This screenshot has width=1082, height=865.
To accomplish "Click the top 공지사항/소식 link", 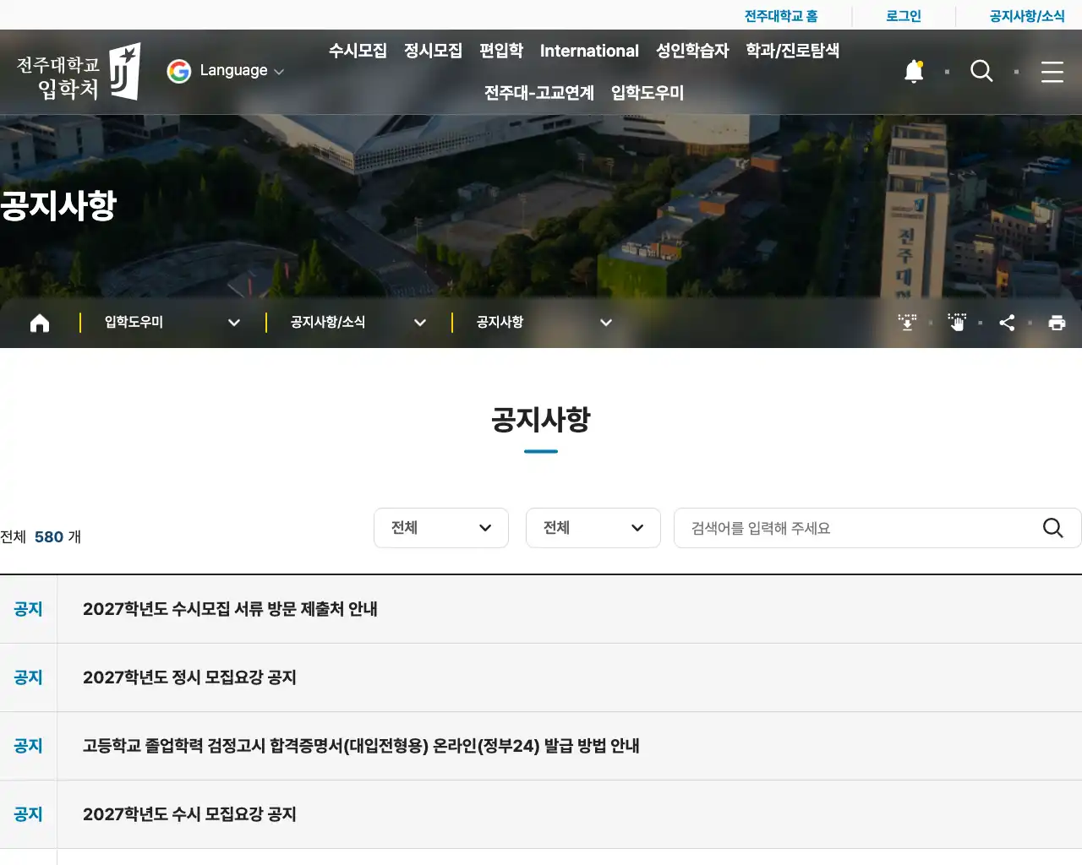I will click(x=1027, y=16).
